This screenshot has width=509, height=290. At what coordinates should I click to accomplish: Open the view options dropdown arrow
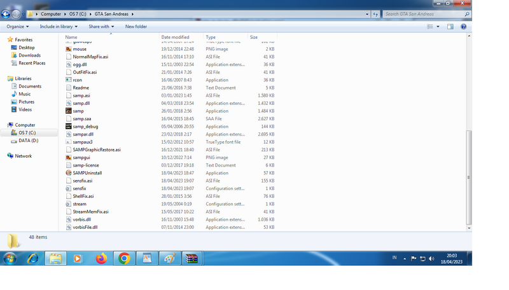tap(438, 27)
